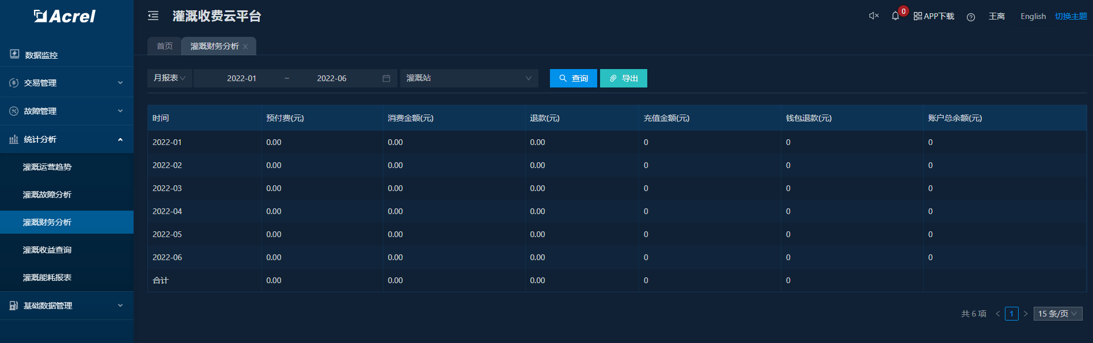Click the calendar icon in date range
Screen dimensions: 1093x343
pos(386,78)
